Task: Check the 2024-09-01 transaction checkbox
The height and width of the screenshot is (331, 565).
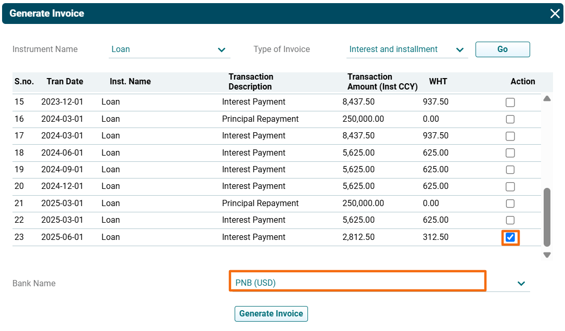Action: click(x=510, y=170)
